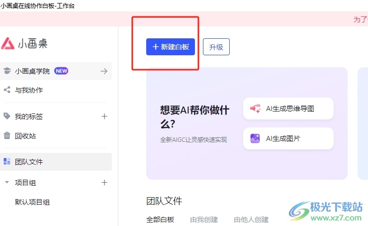Open 小画桌学院 in the sidebar
The height and width of the screenshot is (226, 368).
point(56,71)
